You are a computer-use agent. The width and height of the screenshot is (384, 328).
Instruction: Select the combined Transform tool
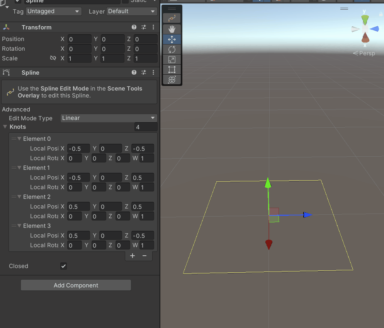point(172,79)
